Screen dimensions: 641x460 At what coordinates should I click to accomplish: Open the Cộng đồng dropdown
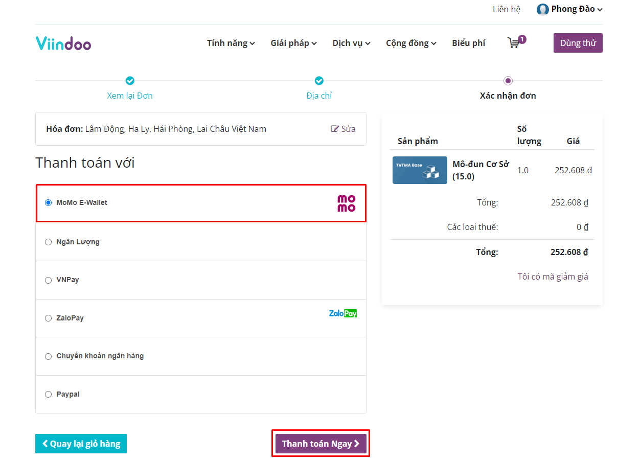pos(411,43)
